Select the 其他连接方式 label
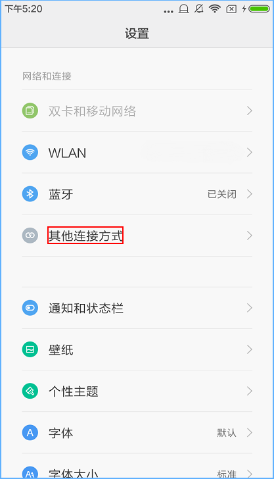 point(85,236)
